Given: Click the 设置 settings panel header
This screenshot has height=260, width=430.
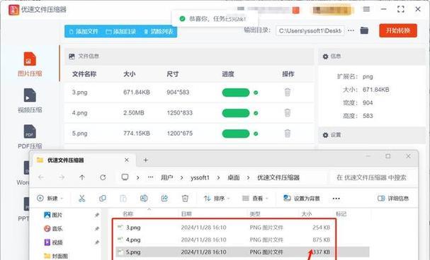Looking at the screenshot, I should [x=372, y=135].
